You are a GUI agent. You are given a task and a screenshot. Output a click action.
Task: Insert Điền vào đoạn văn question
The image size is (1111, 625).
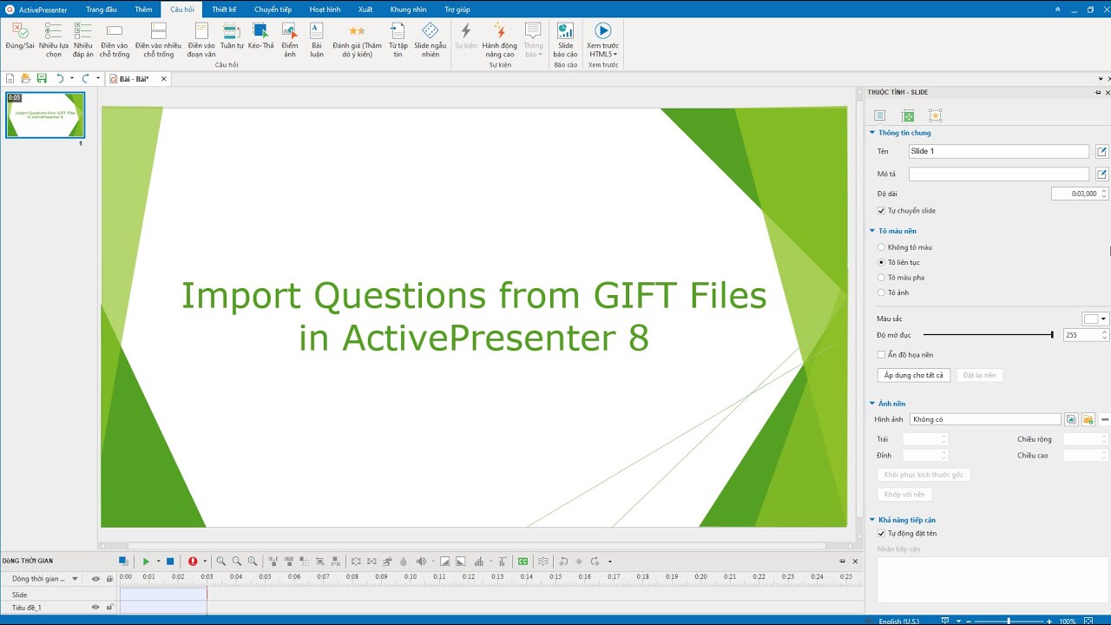coord(201,40)
